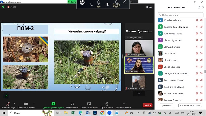Screen dimensions: 206x116
Task: Open Excel from the taskbar
Action: click(73, 113)
